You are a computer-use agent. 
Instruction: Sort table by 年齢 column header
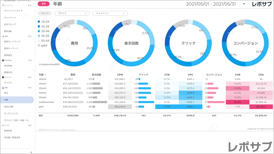(42, 75)
